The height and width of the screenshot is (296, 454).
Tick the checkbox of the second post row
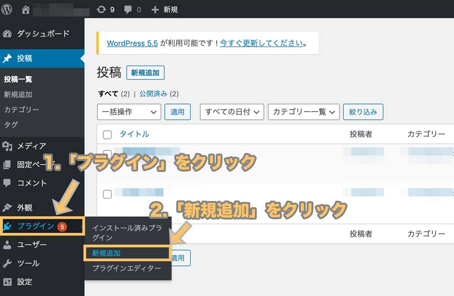(x=107, y=194)
